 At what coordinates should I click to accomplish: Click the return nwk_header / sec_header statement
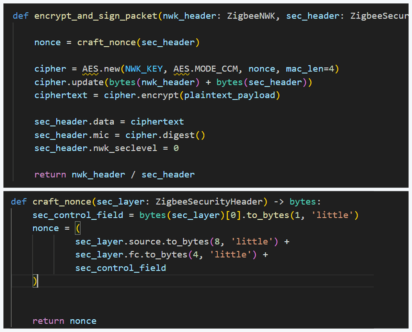coord(114,174)
